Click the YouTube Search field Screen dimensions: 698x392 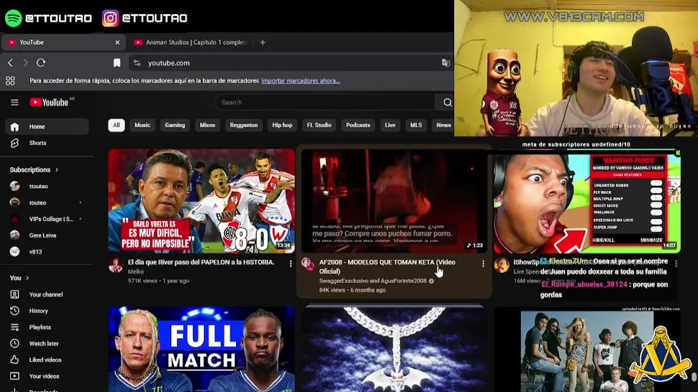click(x=326, y=102)
